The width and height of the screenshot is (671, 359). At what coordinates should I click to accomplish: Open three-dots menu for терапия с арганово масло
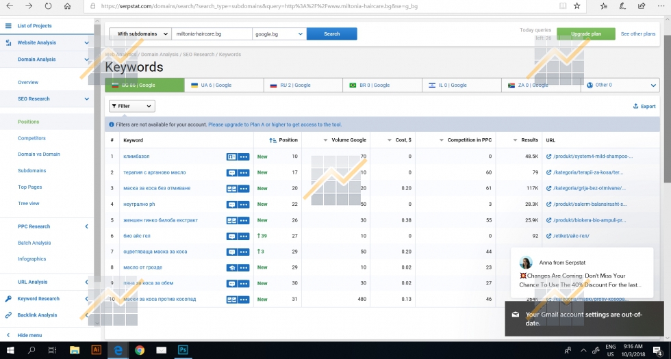point(244,172)
